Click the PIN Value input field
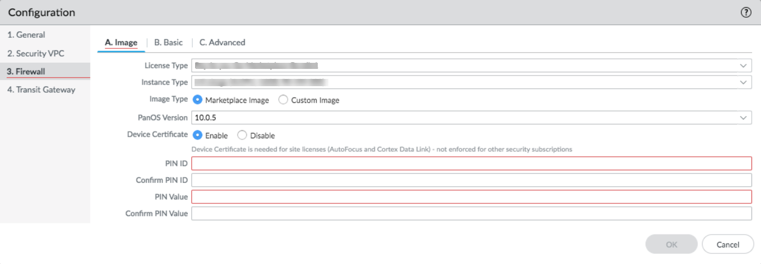Viewport: 761px width, 264px height. [x=471, y=197]
